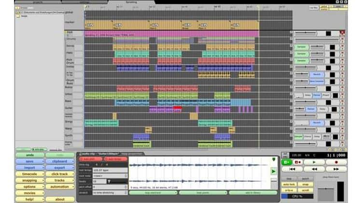Screen dimensions: 362x203
Task: Open the stretch mode dropdown
Action: (110, 192)
